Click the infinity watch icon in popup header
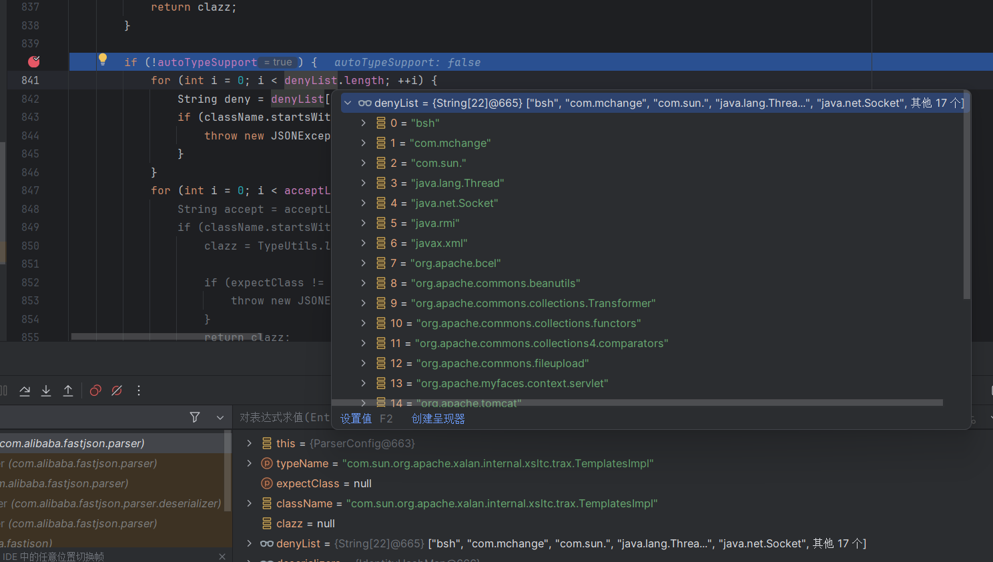The image size is (993, 562). 365,103
